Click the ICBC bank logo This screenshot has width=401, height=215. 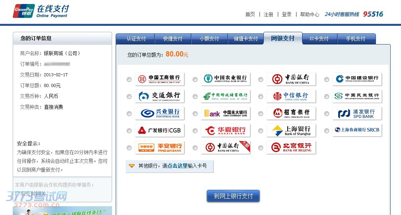click(x=159, y=79)
